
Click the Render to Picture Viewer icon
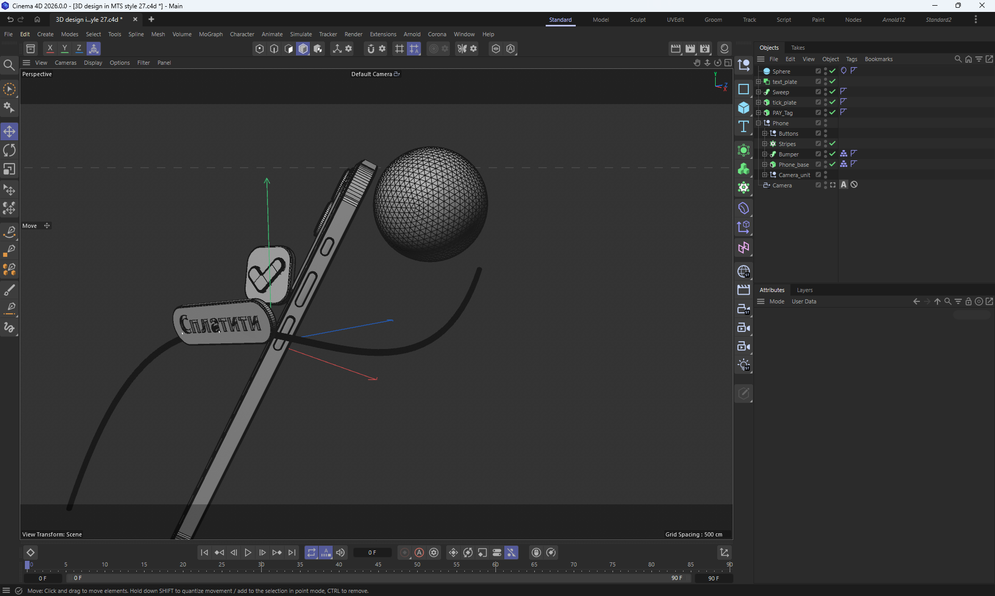[x=690, y=49]
